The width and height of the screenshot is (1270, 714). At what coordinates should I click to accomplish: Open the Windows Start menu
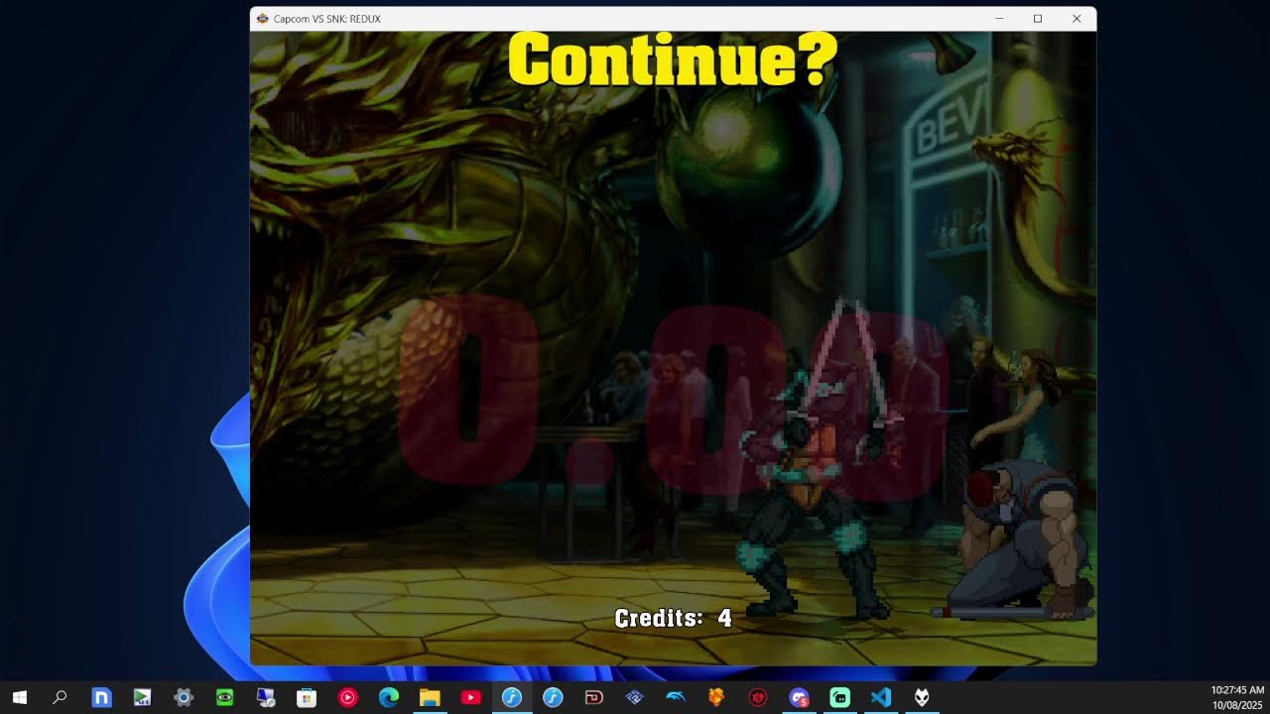19,697
